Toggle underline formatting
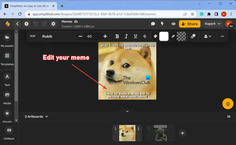 [136, 36]
